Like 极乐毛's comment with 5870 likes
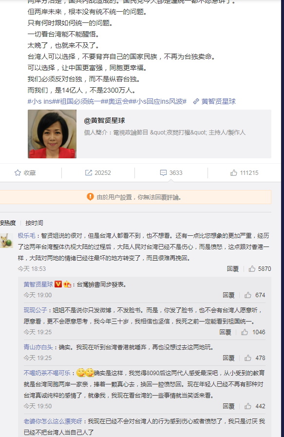 click(x=252, y=268)
